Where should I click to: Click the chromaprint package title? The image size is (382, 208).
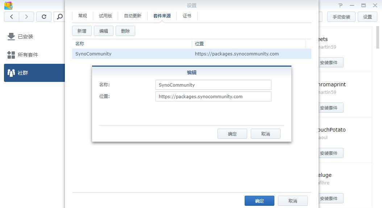(332, 84)
